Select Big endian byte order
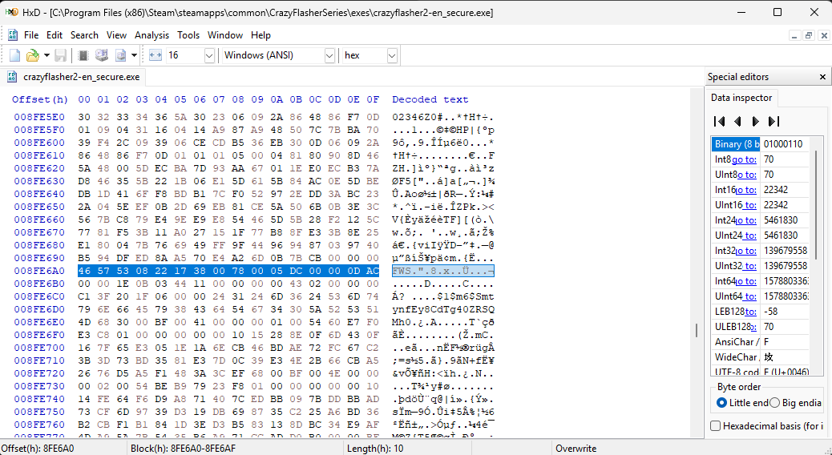Image resolution: width=832 pixels, height=455 pixels. (774, 402)
